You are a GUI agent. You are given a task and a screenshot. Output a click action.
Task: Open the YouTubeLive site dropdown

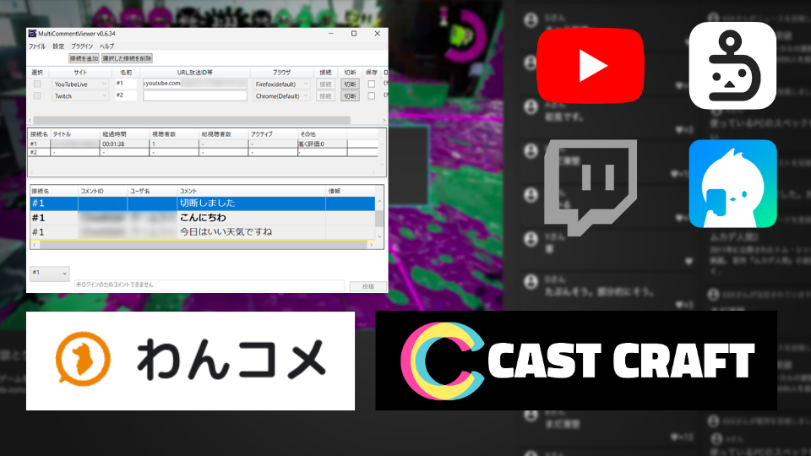(80, 84)
